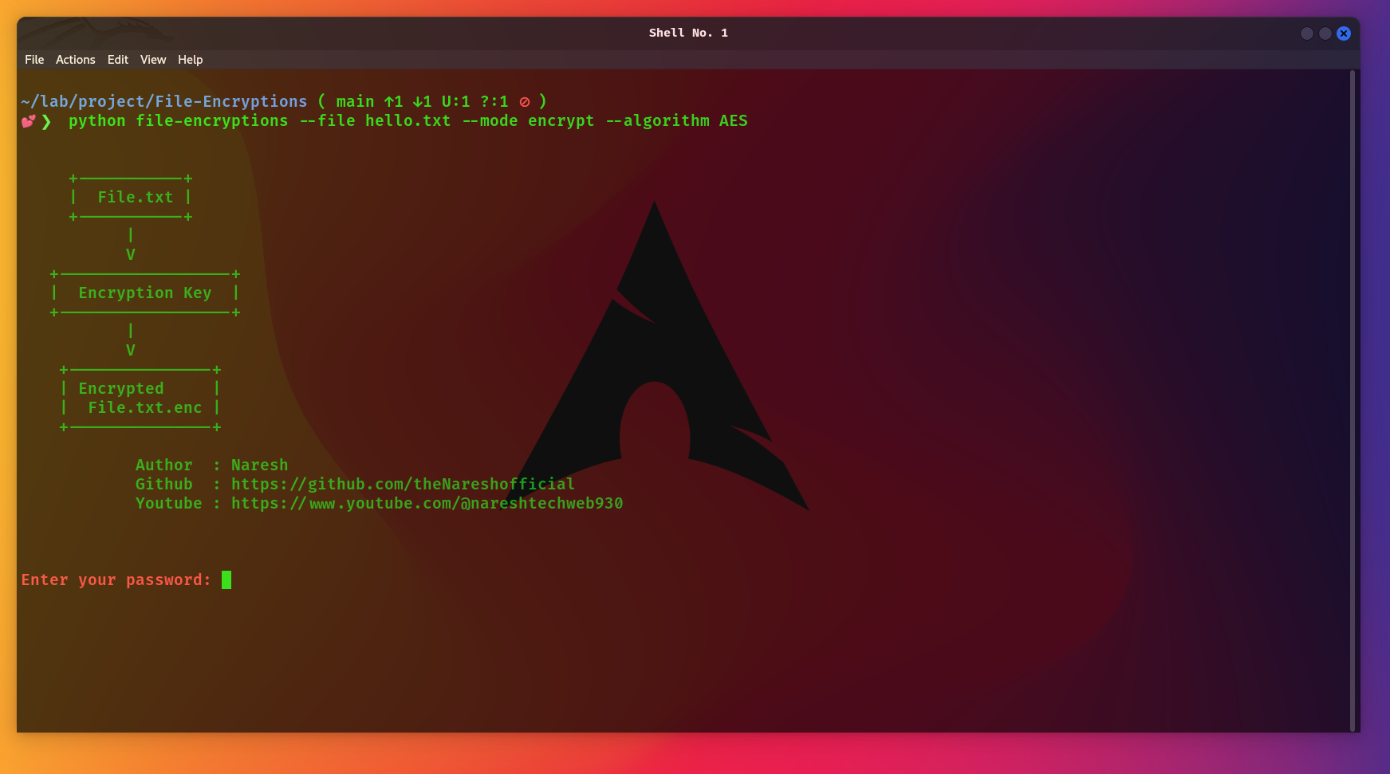Click 'python' in the command line

pyautogui.click(x=96, y=121)
